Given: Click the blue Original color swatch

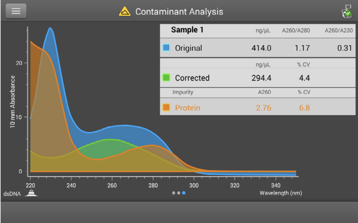Looking at the screenshot, I should [x=166, y=48].
